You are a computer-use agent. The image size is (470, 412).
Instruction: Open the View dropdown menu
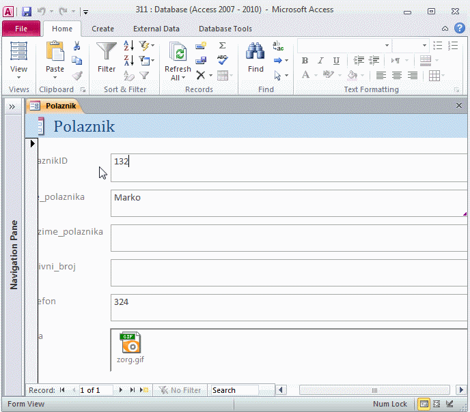point(18,78)
